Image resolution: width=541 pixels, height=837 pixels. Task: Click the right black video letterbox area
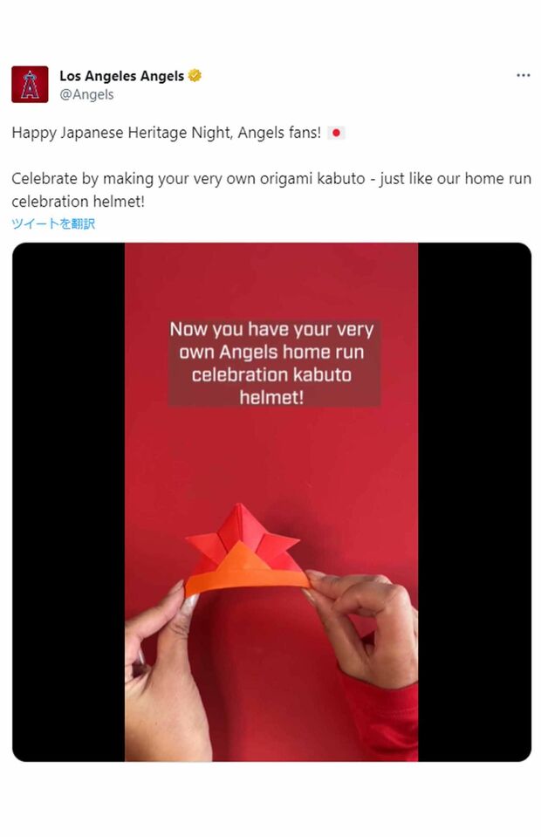[475, 502]
